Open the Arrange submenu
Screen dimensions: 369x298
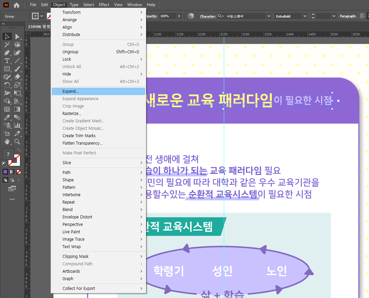point(98,20)
